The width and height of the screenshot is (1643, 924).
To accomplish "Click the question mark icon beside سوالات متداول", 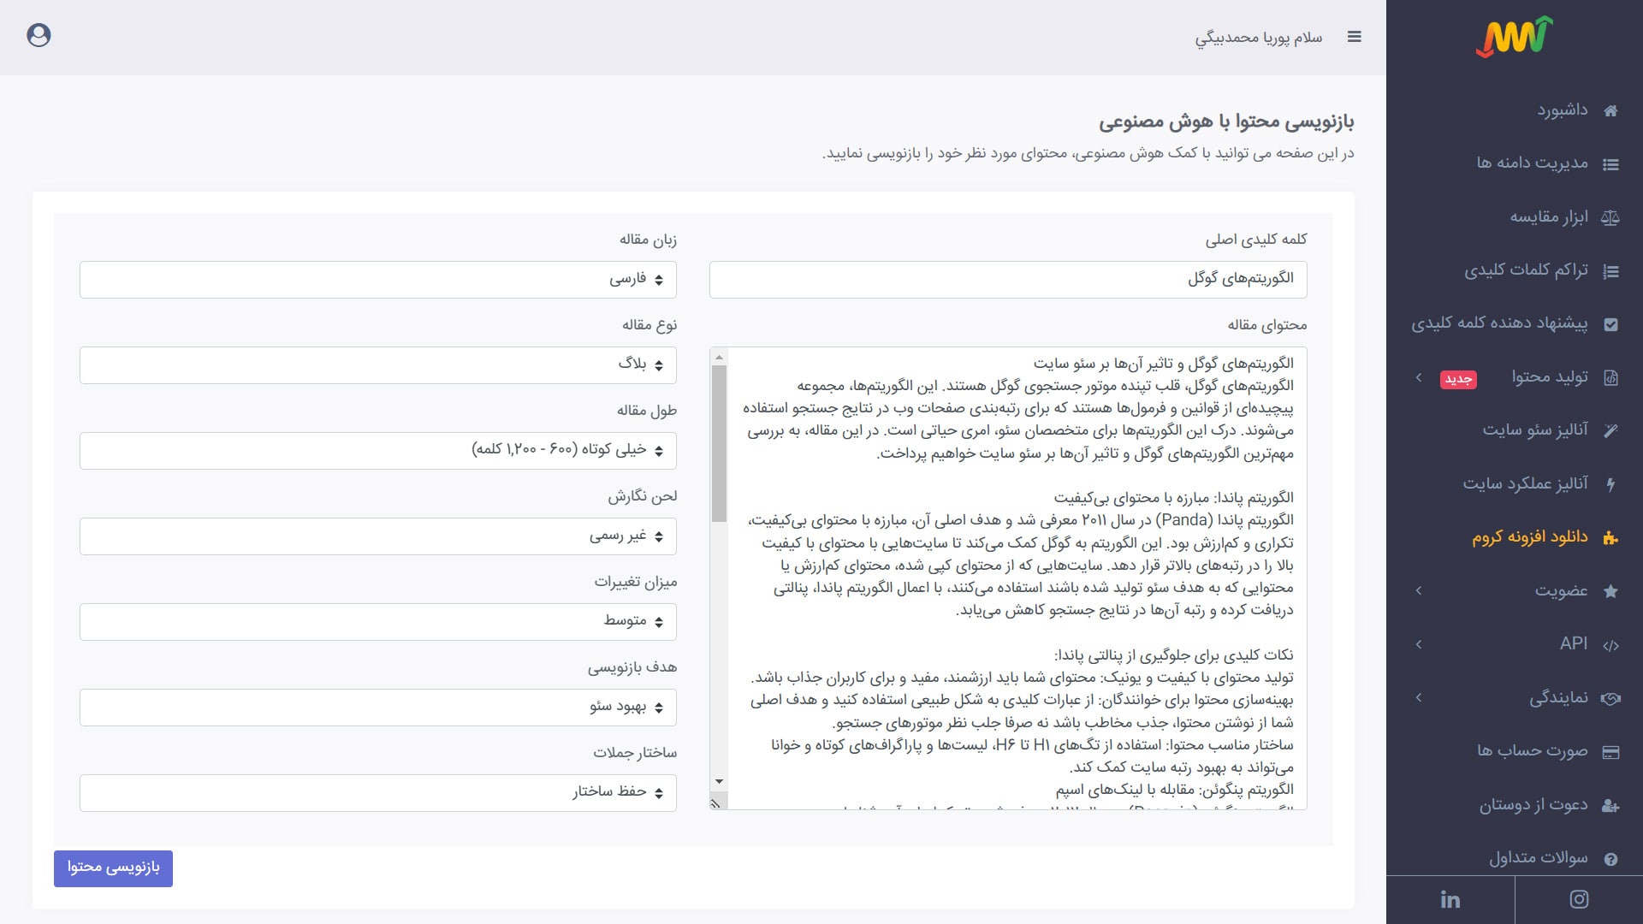I will pos(1610,859).
